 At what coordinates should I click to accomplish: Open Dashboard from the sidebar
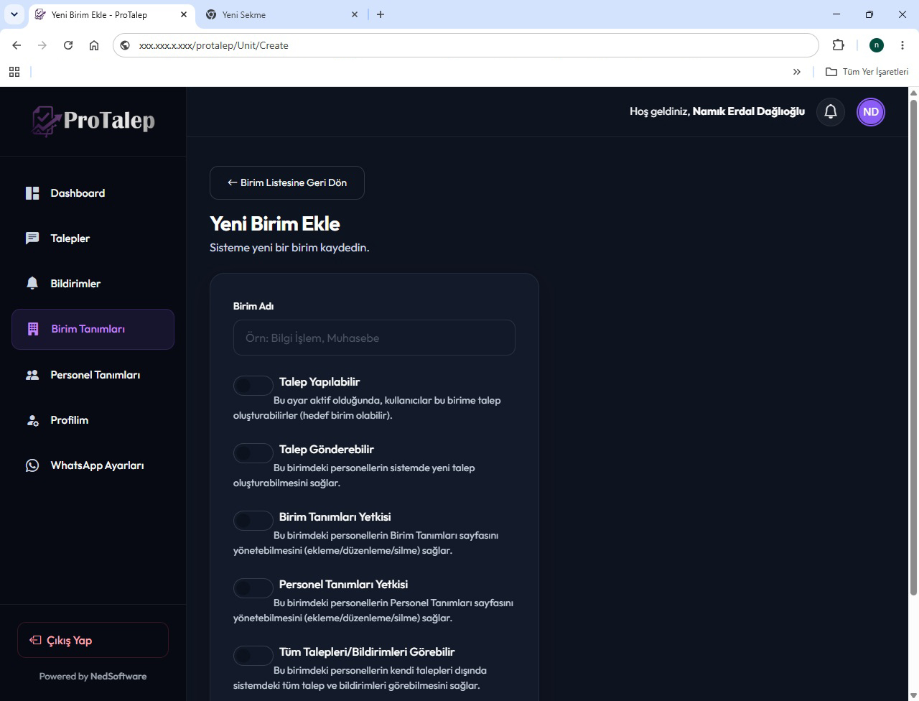[x=93, y=193]
